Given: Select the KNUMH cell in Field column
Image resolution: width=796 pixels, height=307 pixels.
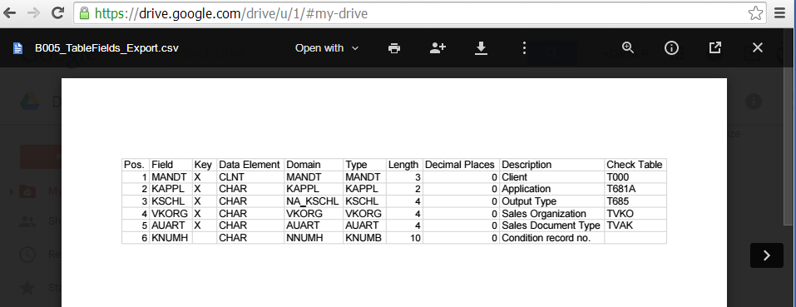Looking at the screenshot, I should tap(171, 238).
